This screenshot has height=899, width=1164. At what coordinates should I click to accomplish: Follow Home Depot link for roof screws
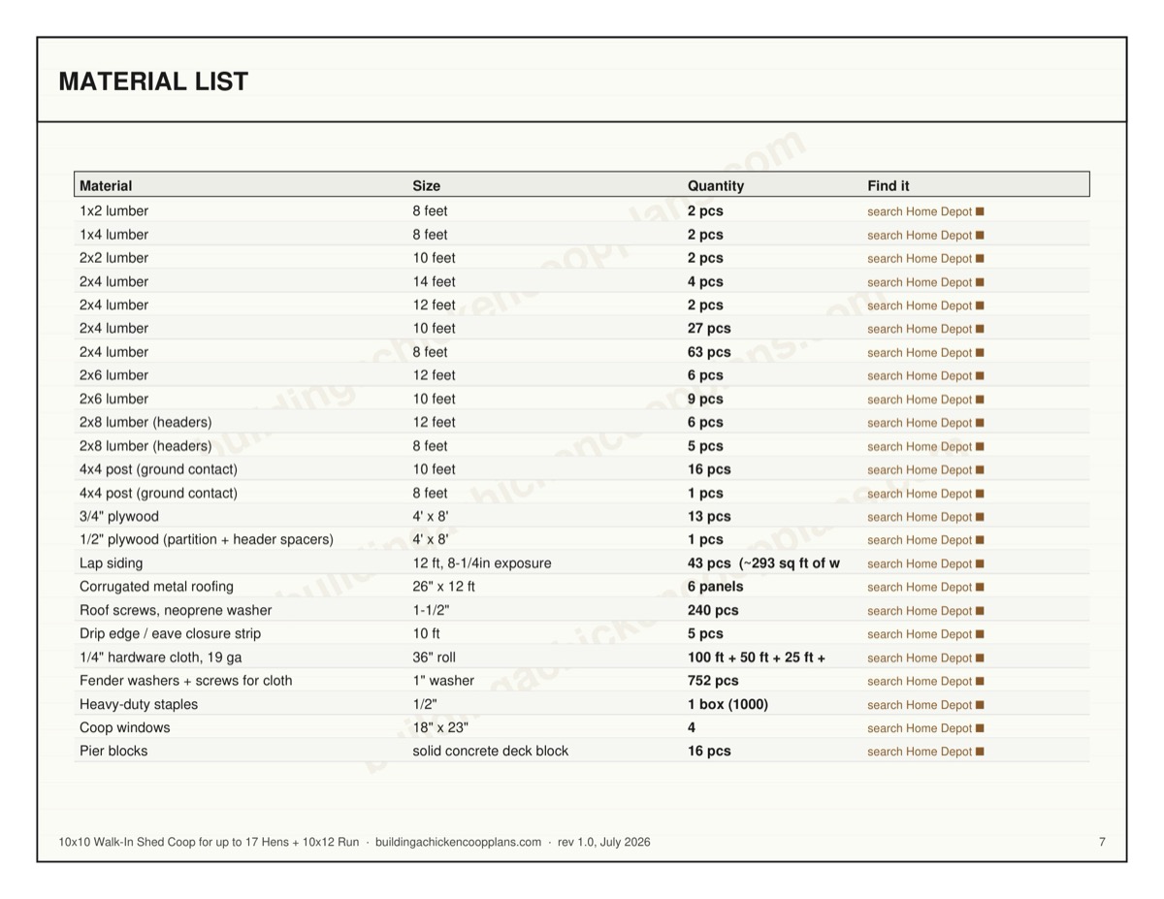click(x=920, y=611)
